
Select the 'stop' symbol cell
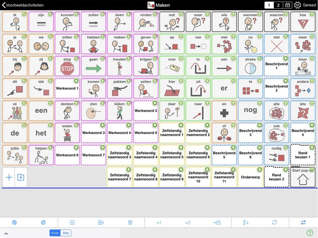pyautogui.click(x=67, y=66)
